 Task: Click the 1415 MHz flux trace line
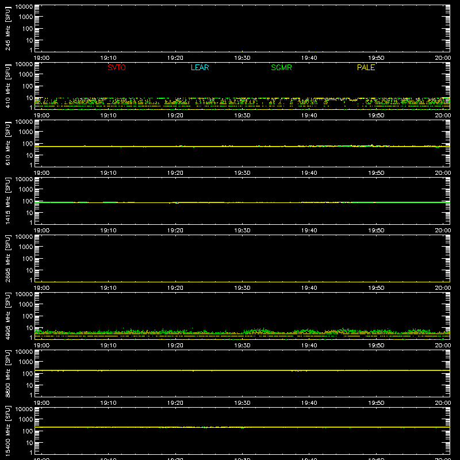[x=242, y=202]
